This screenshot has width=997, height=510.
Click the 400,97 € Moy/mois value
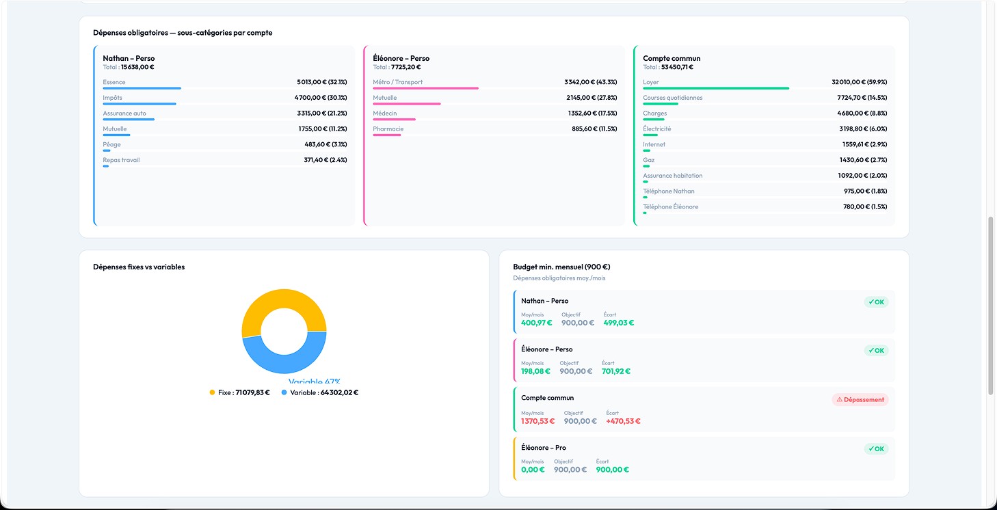[536, 323]
